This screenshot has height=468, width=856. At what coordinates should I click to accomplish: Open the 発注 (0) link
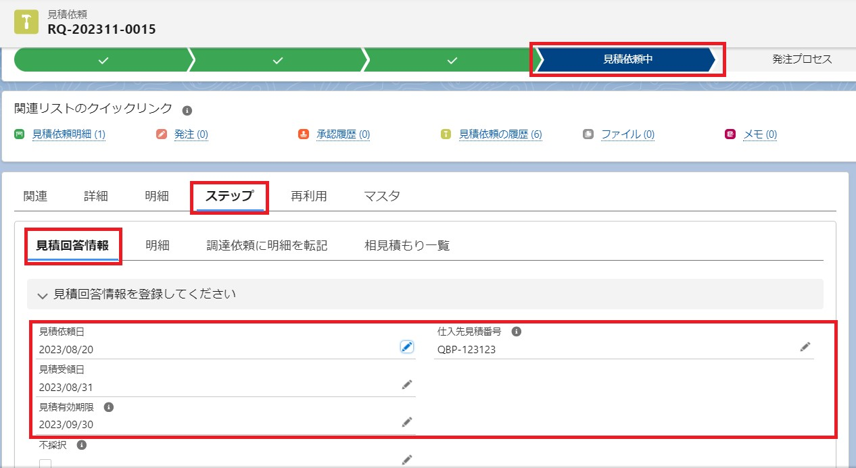[191, 134]
